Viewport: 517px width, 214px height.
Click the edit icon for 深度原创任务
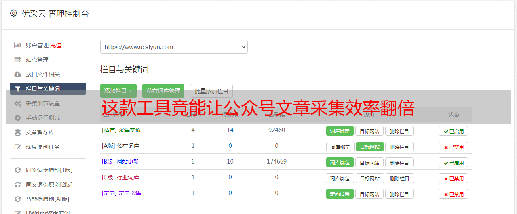coord(17,147)
